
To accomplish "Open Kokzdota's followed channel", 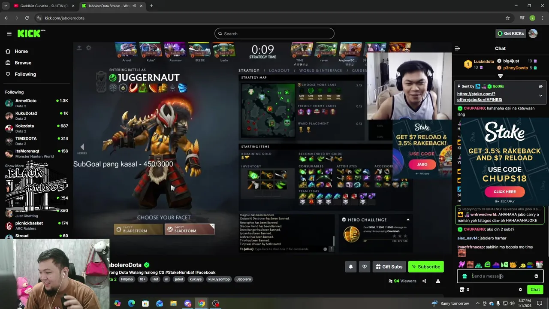I will point(36,128).
